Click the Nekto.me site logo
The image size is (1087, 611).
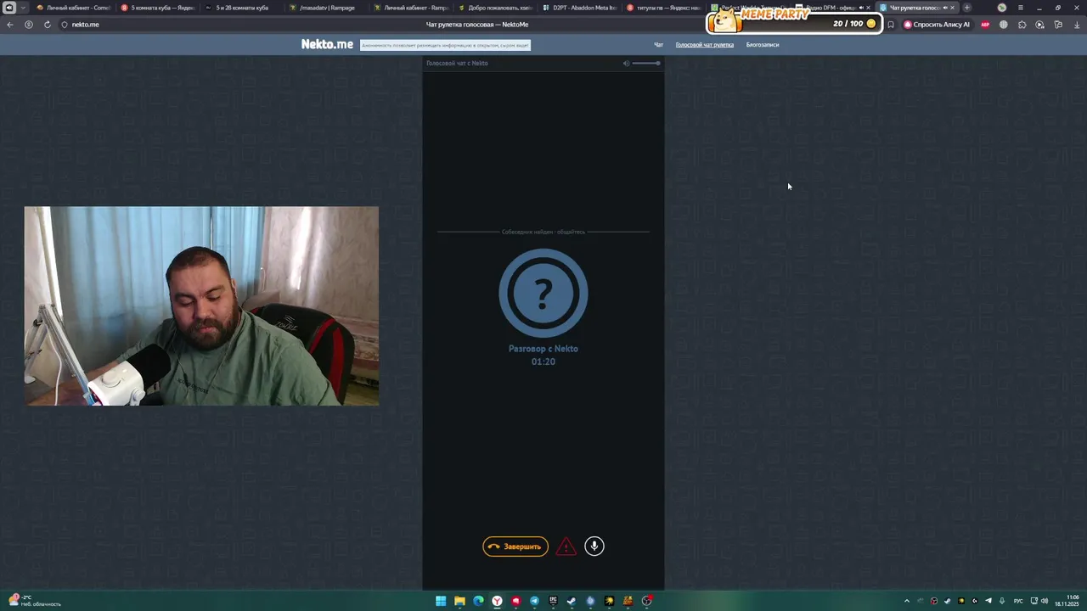pyautogui.click(x=327, y=44)
